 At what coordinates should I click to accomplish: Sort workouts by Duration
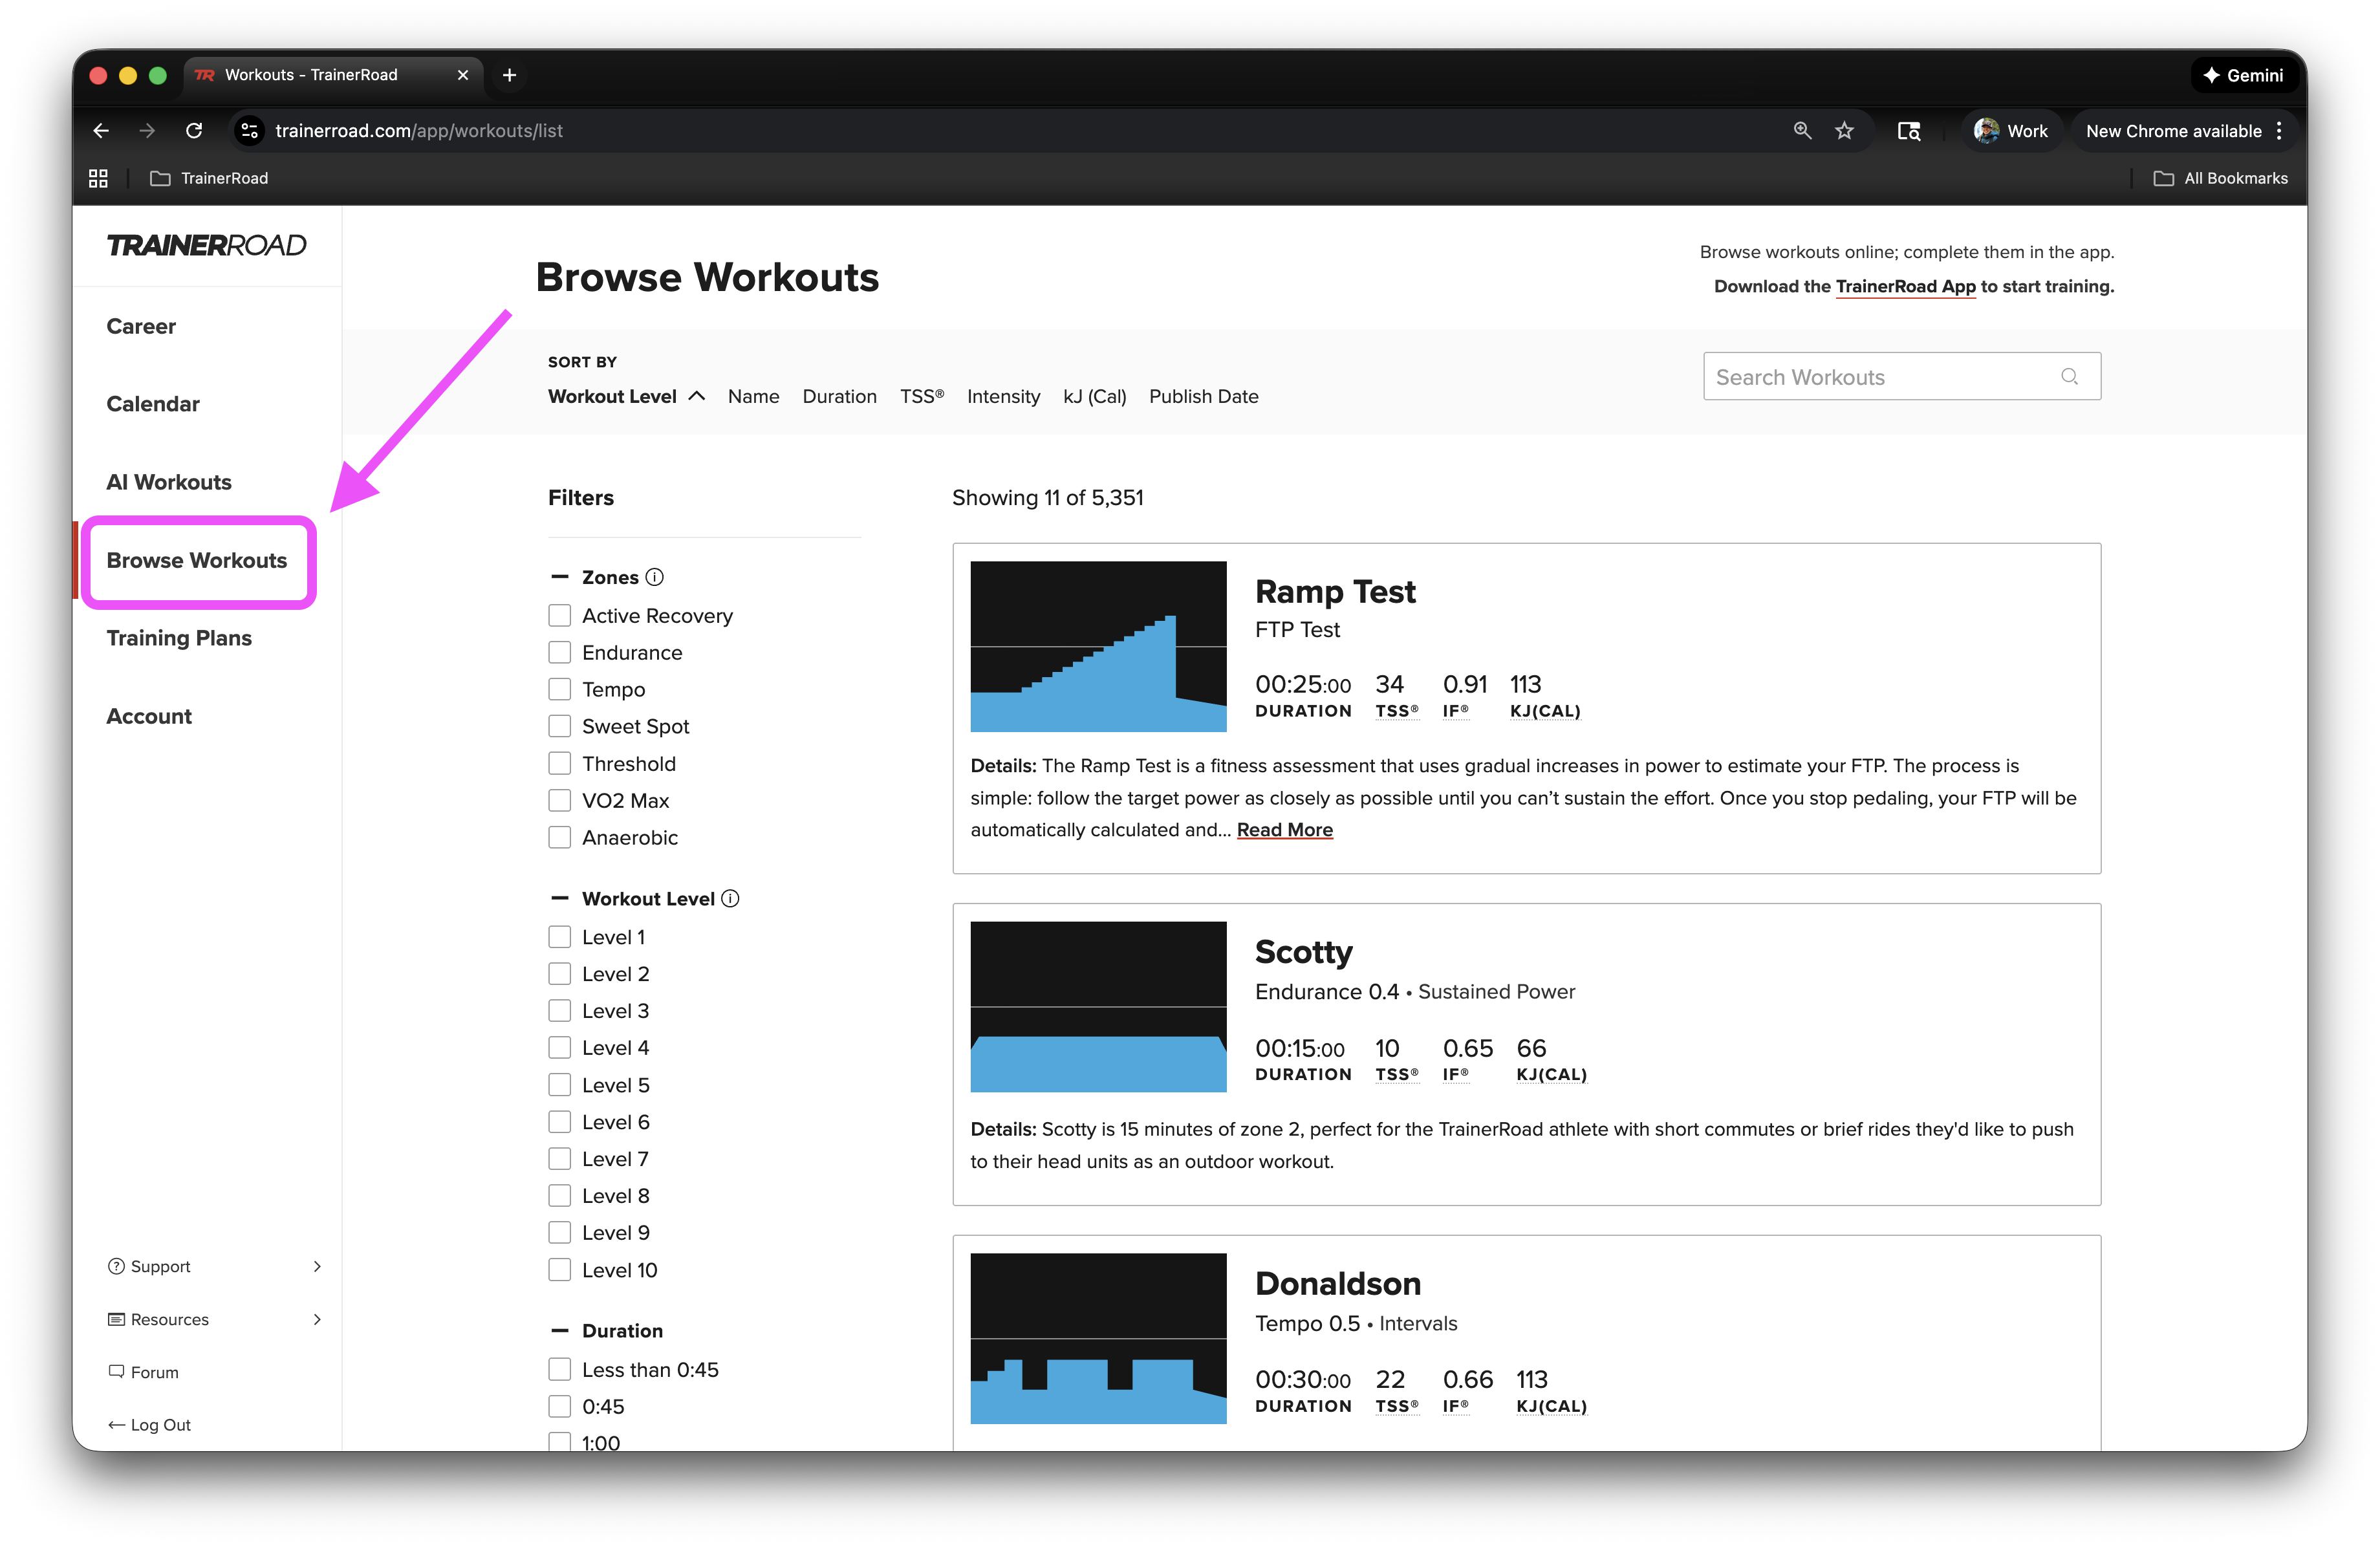[840, 396]
